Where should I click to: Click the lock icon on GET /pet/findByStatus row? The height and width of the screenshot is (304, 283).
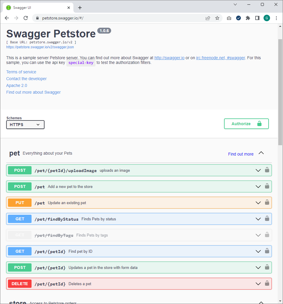click(x=267, y=219)
